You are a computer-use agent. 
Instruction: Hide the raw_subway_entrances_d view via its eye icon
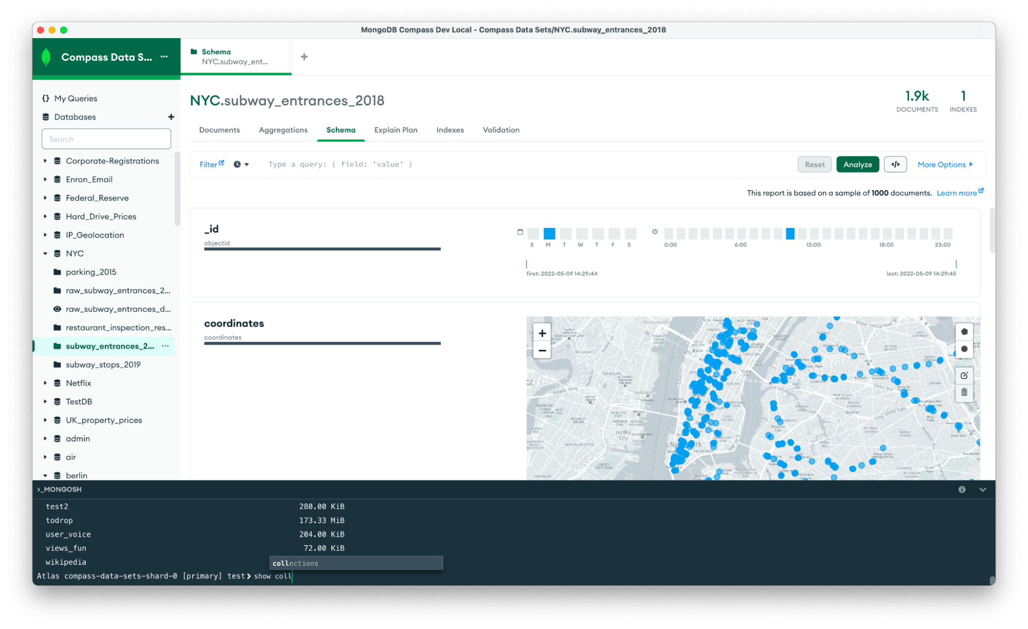coord(58,309)
